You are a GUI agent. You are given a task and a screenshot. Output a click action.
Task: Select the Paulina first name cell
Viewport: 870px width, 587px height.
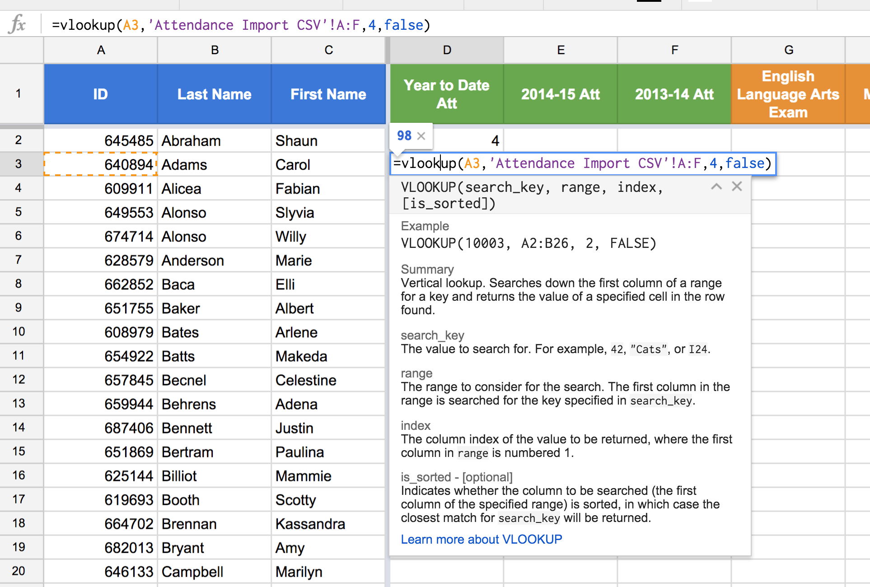328,452
